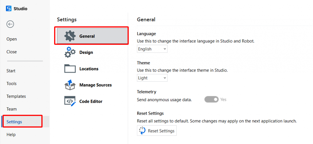Screen dimensions: 313x144
Task: Click the Code Editor icon
Action: pyautogui.click(x=70, y=101)
